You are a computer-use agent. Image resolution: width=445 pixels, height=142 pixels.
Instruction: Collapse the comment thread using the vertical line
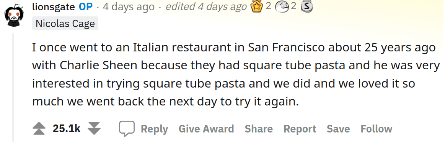[13, 88]
